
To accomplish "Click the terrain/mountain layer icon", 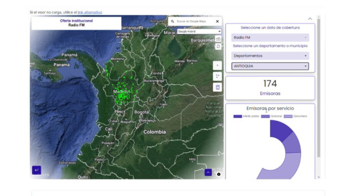I will tap(218, 39).
